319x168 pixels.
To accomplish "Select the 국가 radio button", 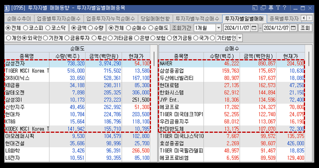I will click(196, 38).
